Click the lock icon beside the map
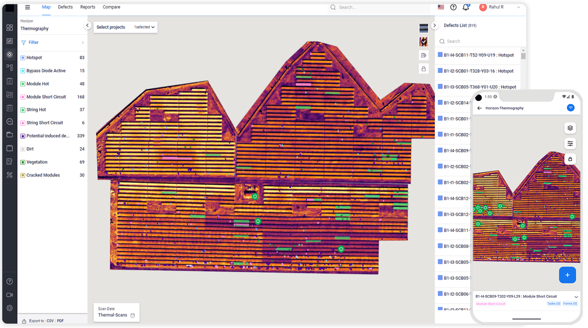The image size is (588, 328). [x=423, y=68]
